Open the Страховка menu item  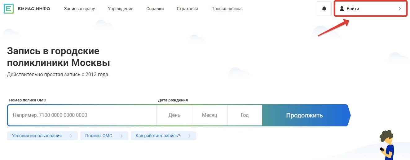click(187, 9)
